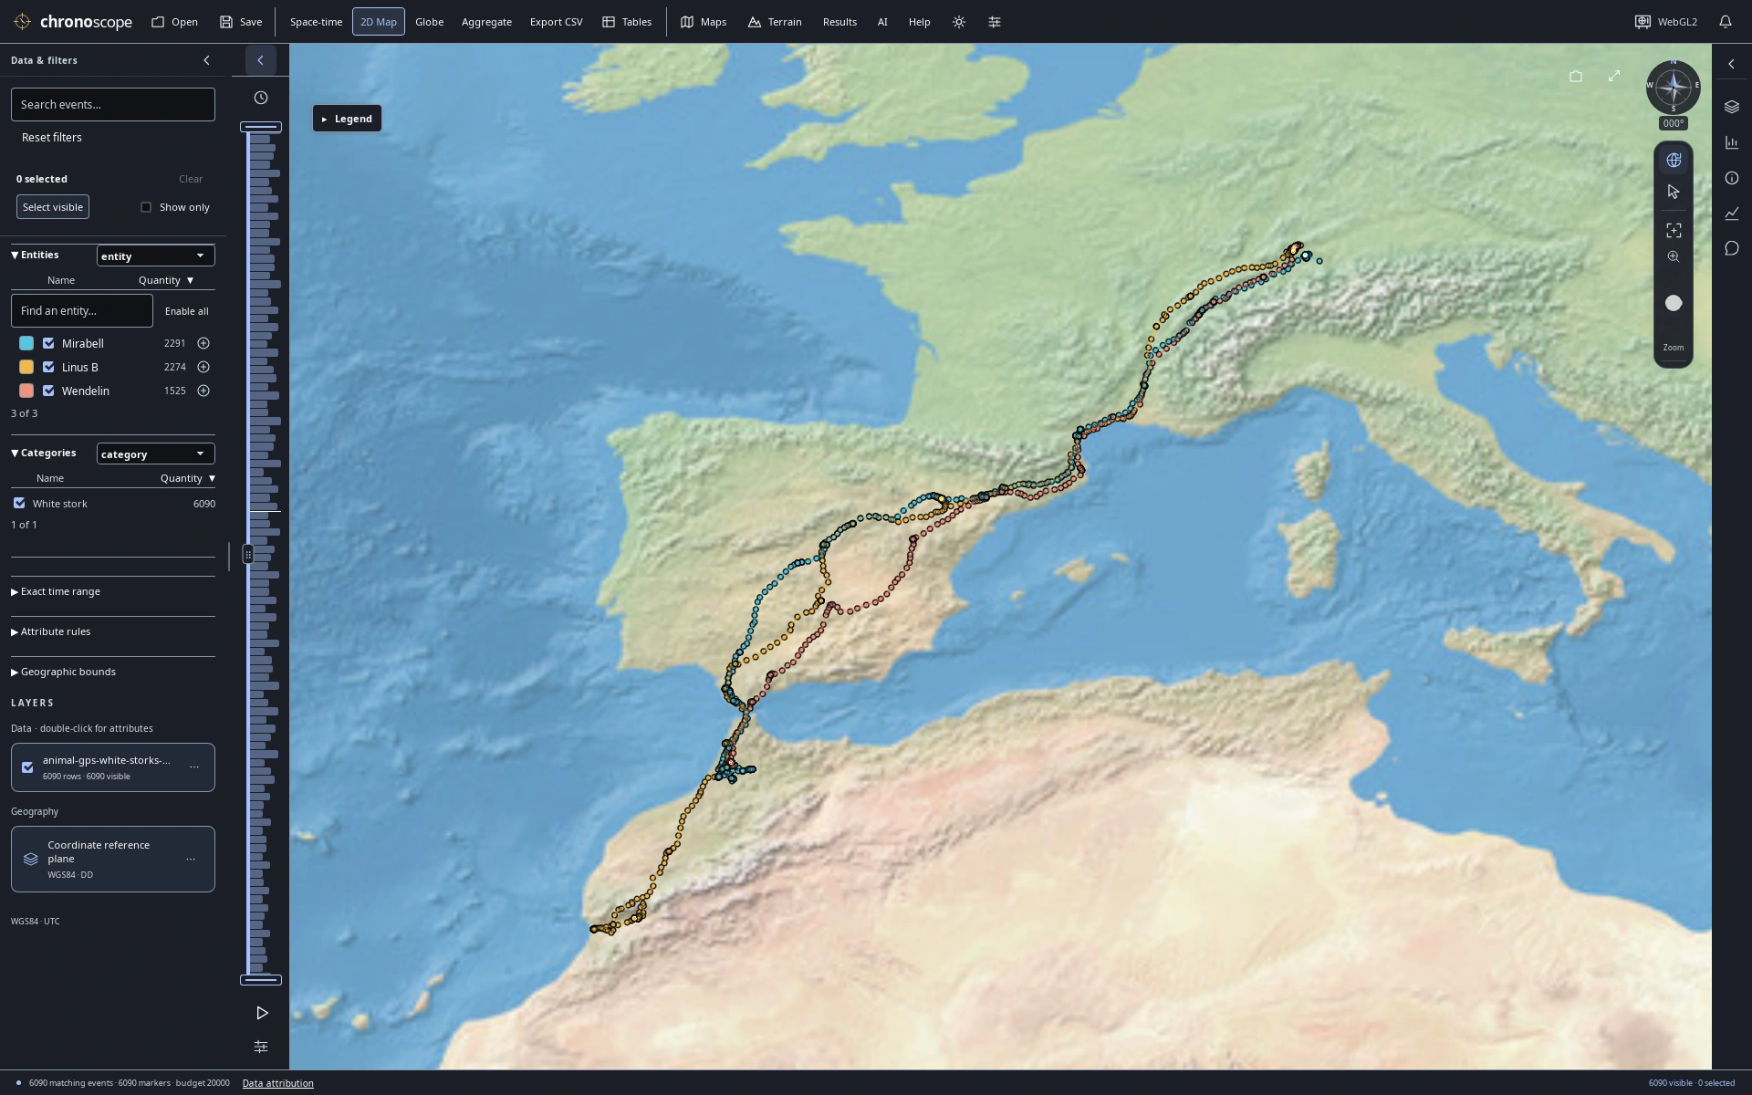
Task: Click the compass to reset north
Action: (x=1673, y=88)
